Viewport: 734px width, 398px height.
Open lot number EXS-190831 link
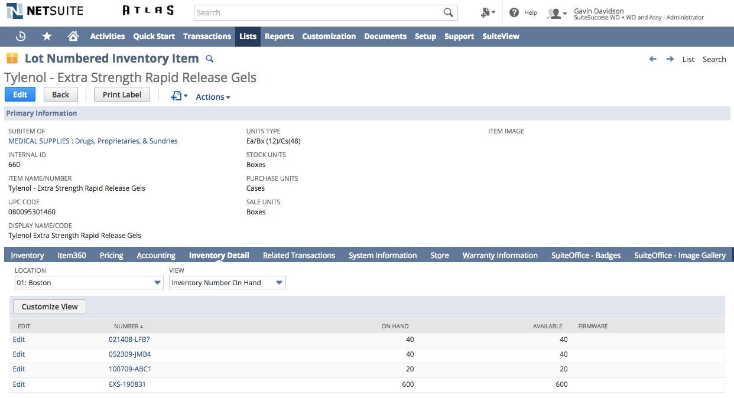tap(127, 384)
